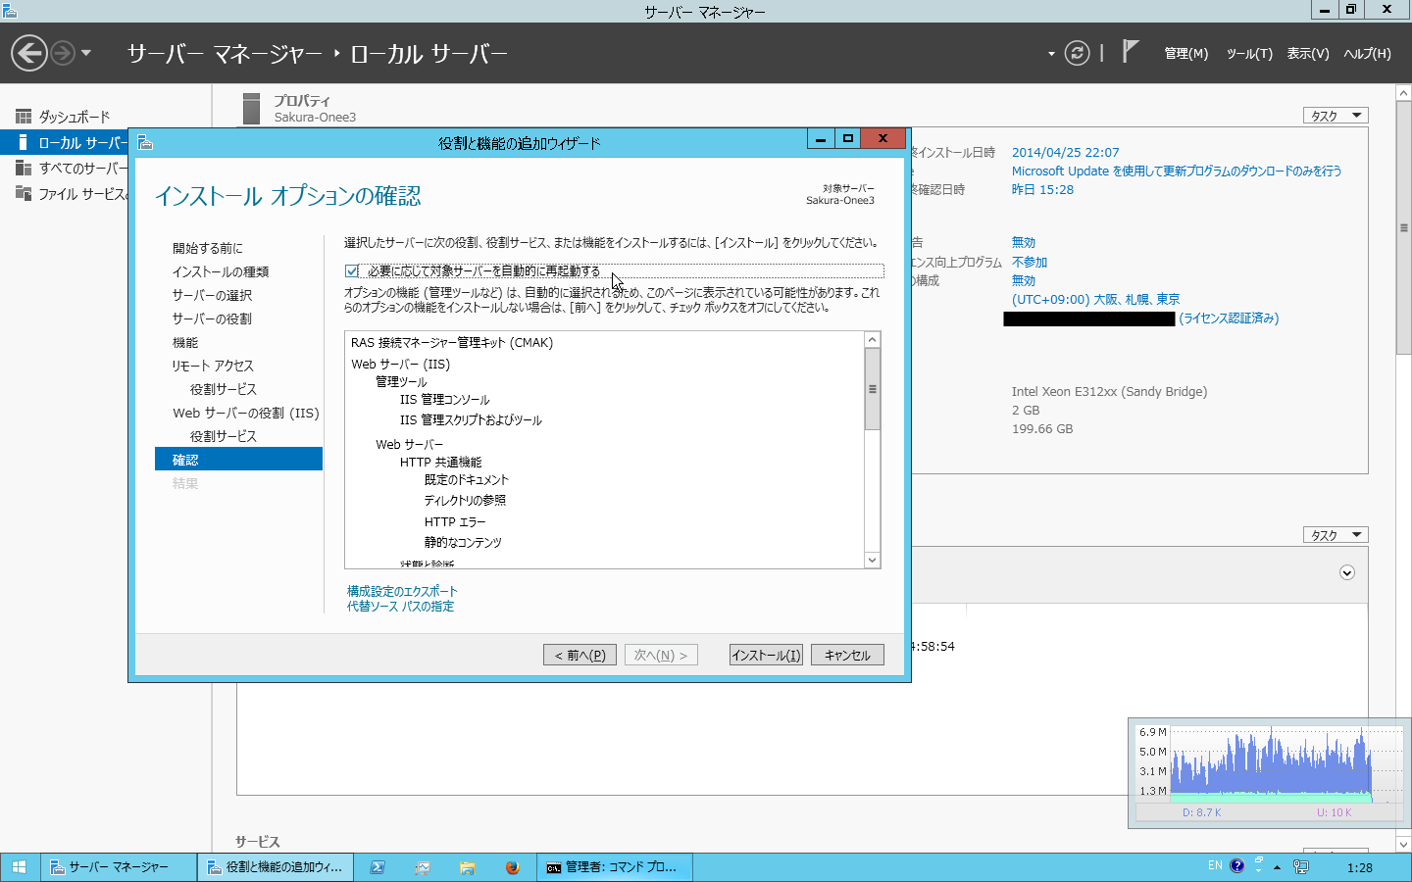
Task: Click RAS 接続マネージャー管理キット (CMAK) entry
Action: pos(452,342)
